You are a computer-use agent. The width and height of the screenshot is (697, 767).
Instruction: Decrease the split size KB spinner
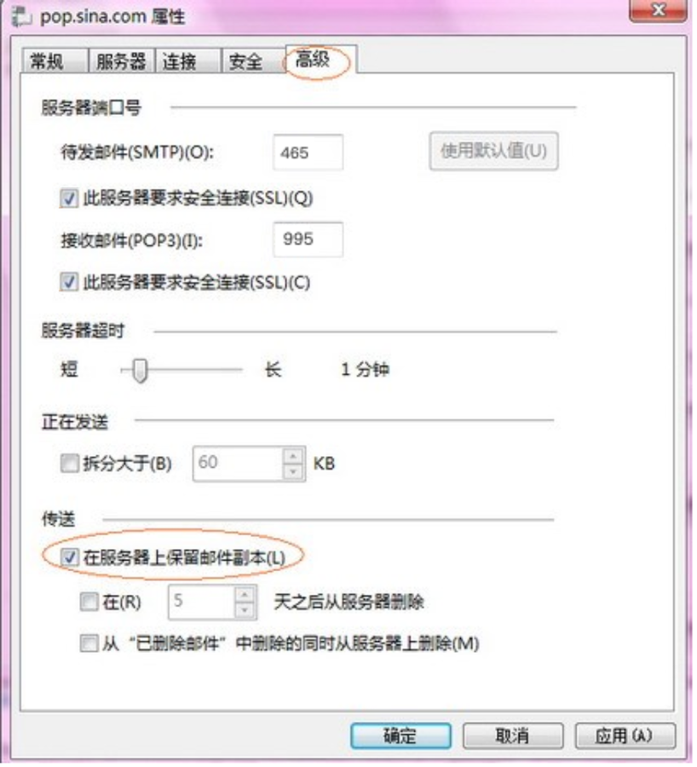(293, 472)
